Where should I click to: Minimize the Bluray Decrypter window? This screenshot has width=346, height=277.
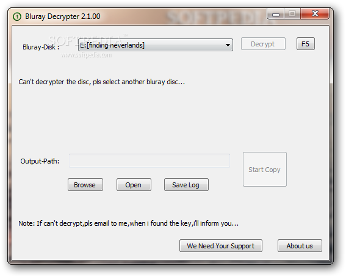[276, 14]
